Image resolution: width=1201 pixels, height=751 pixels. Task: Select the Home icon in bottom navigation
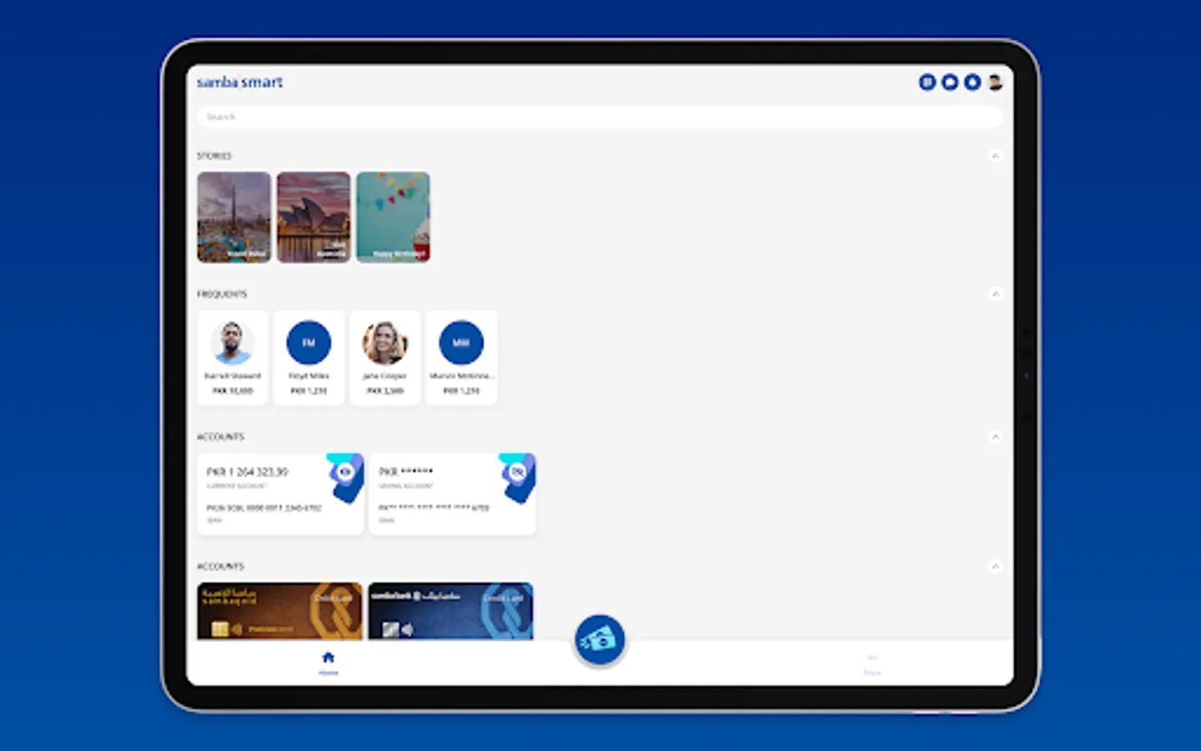pos(328,657)
